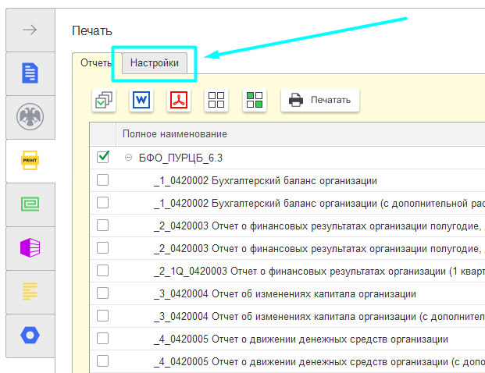Switch to the Отчеты tab
The width and height of the screenshot is (485, 373).
pyautogui.click(x=95, y=62)
